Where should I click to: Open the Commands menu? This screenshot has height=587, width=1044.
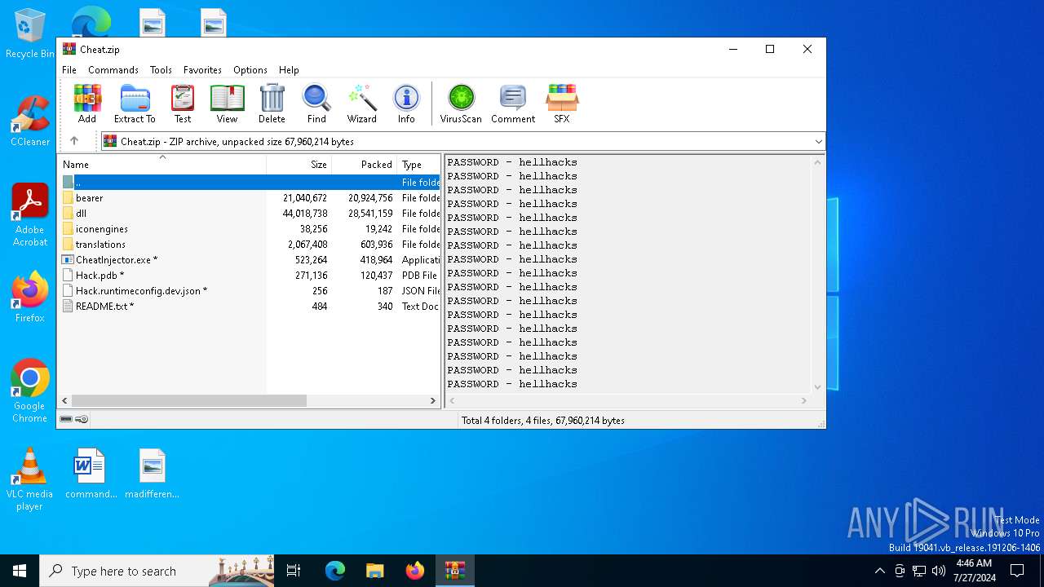click(x=113, y=70)
